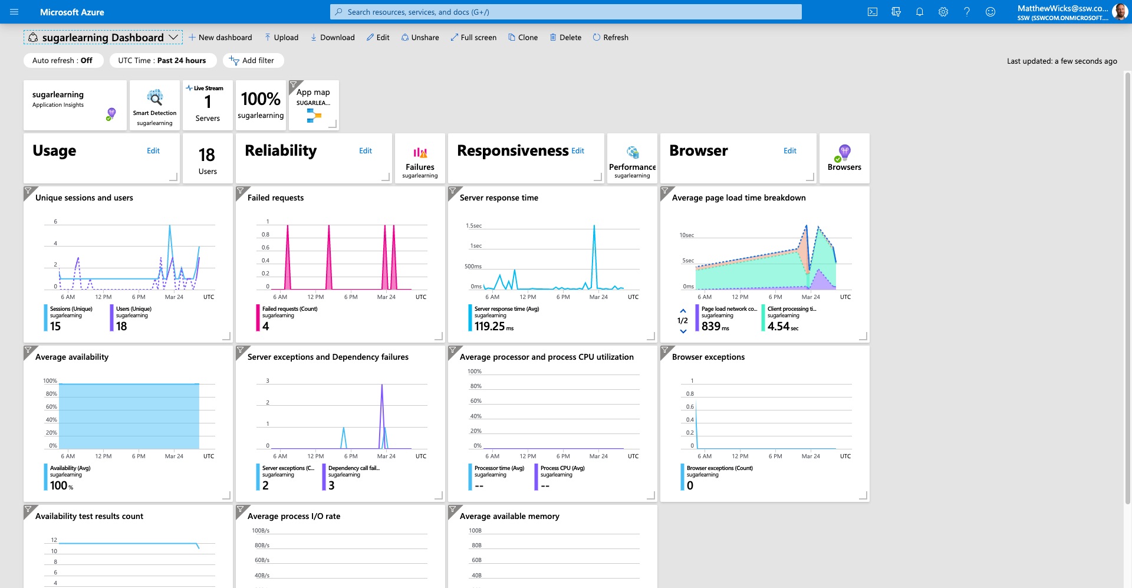Click Edit link beside Usage heading
Screen dimensions: 1132x588
[x=153, y=150]
